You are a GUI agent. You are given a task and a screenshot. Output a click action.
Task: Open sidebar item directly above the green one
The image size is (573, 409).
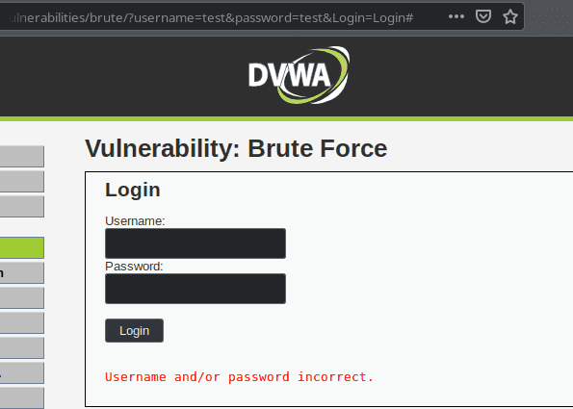(x=22, y=206)
